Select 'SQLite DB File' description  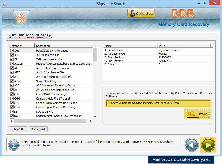44,112
